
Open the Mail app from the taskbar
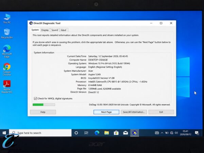125,133
